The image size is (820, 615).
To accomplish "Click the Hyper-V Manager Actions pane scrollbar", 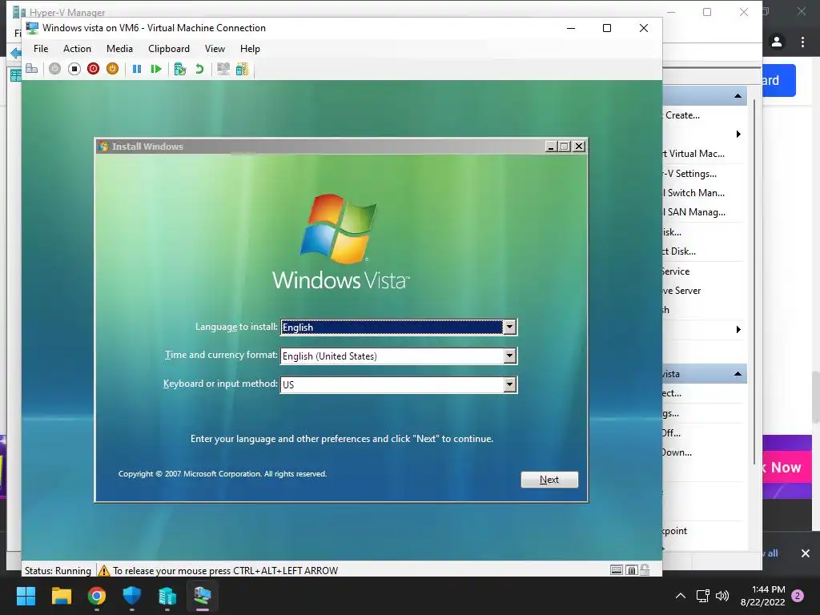I will [754, 283].
